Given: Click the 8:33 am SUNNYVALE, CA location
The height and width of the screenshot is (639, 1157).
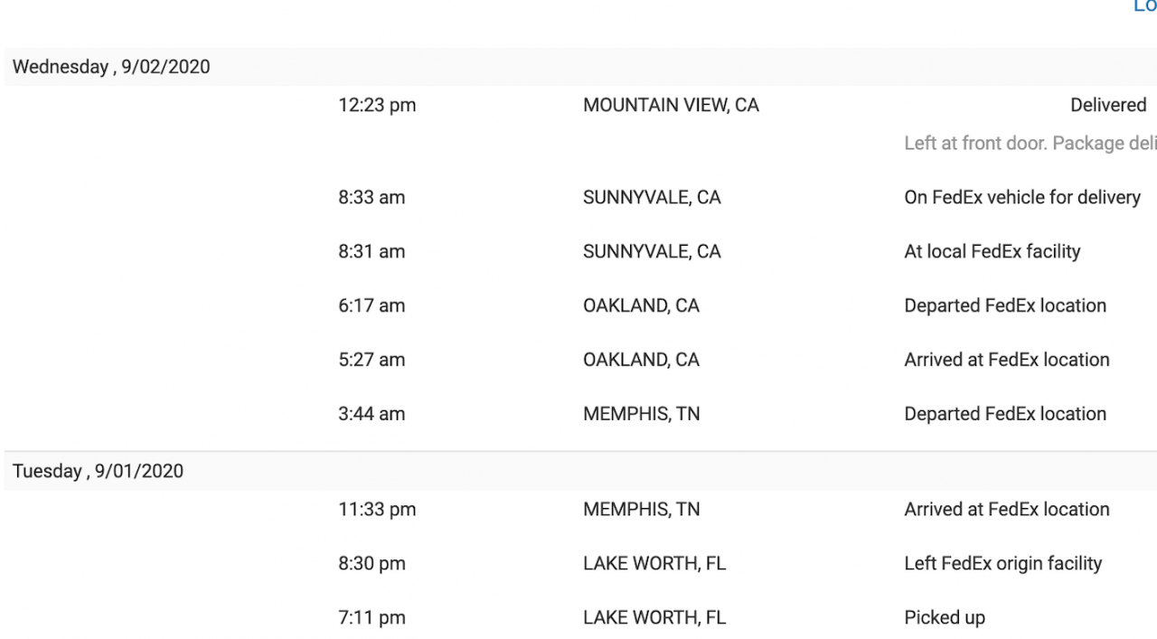Looking at the screenshot, I should pos(652,197).
